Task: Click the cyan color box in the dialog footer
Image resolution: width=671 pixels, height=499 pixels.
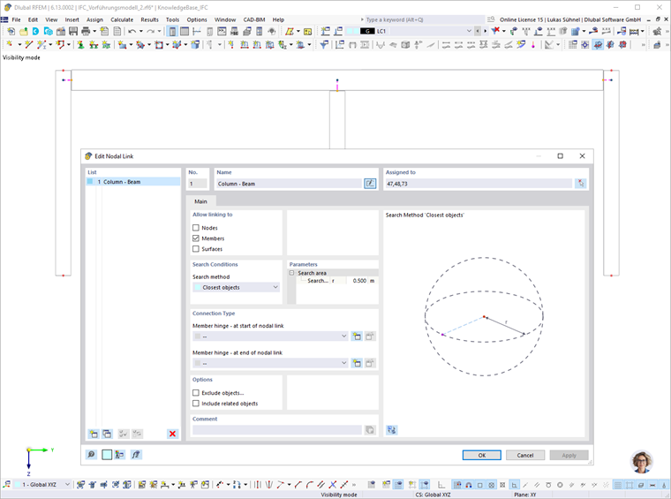Action: coord(107,455)
